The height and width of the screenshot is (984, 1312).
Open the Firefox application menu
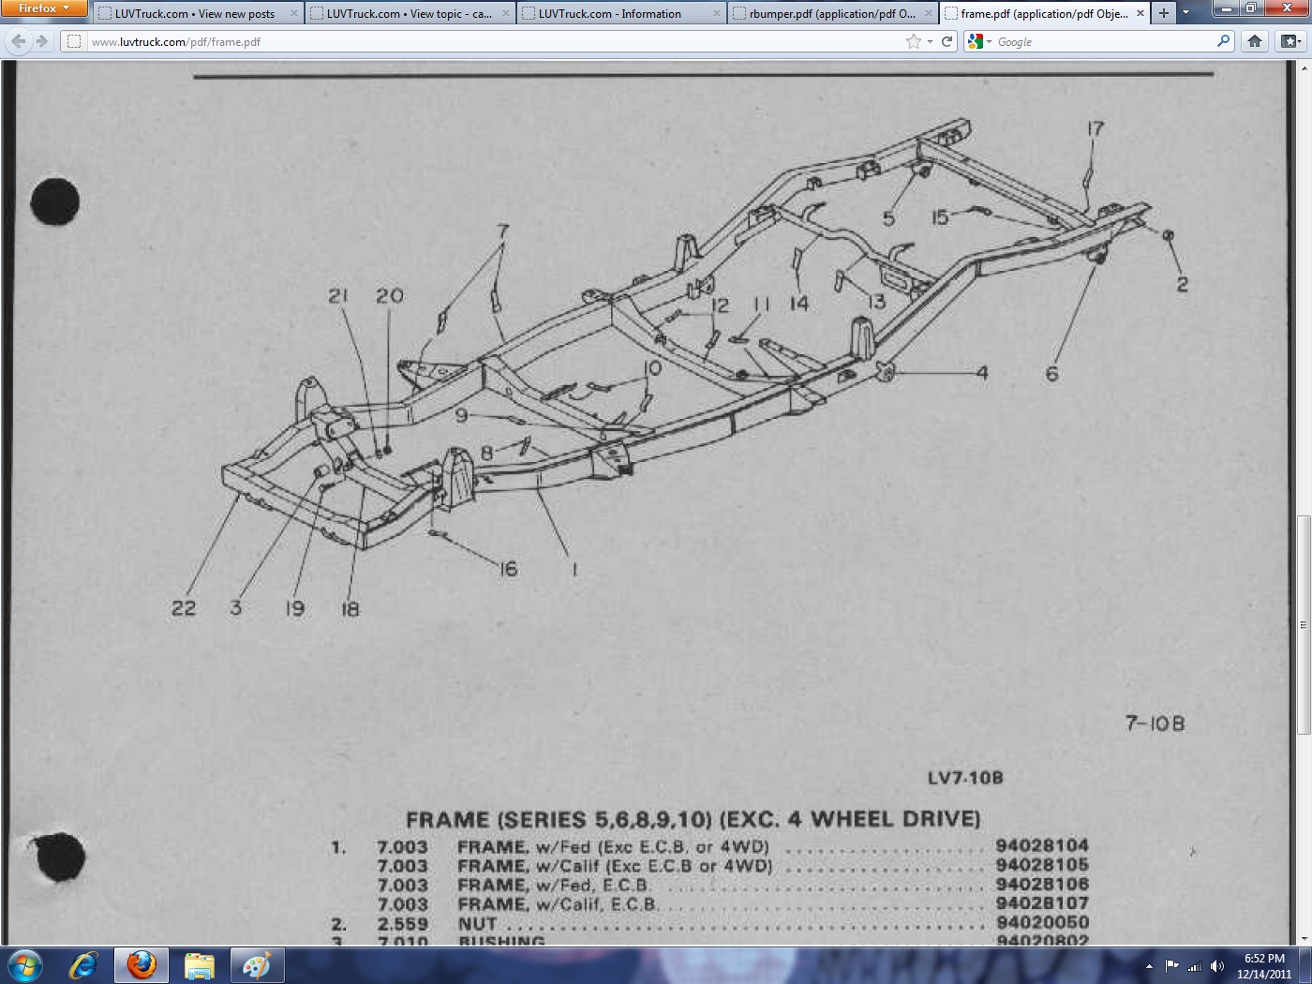[x=43, y=8]
